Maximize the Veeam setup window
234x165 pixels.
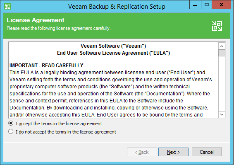(x=206, y=5)
